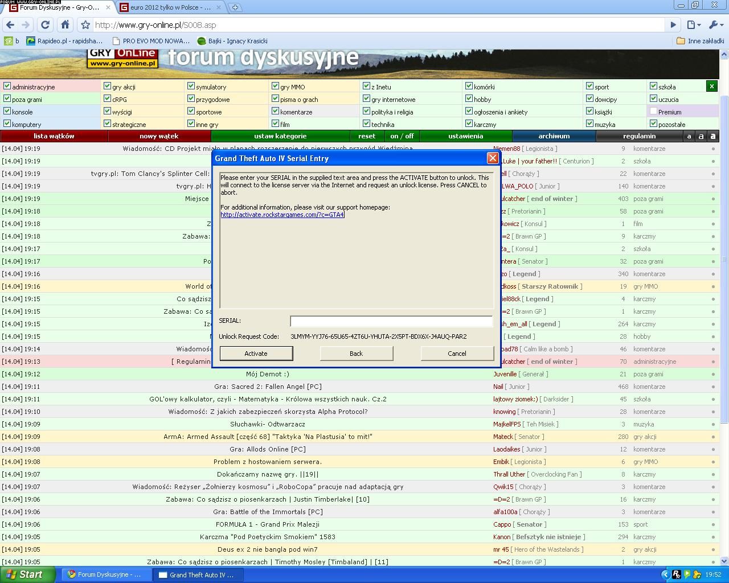
Task: Open the Rapideo.pl bookmark
Action: coord(64,41)
